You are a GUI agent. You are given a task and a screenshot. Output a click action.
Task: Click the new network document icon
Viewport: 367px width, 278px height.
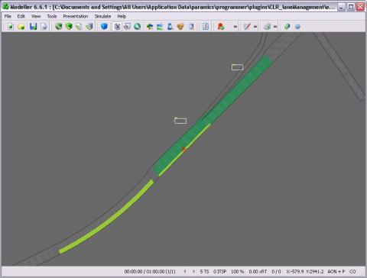click(11, 27)
